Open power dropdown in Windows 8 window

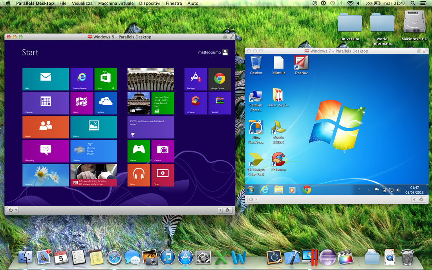(13, 210)
